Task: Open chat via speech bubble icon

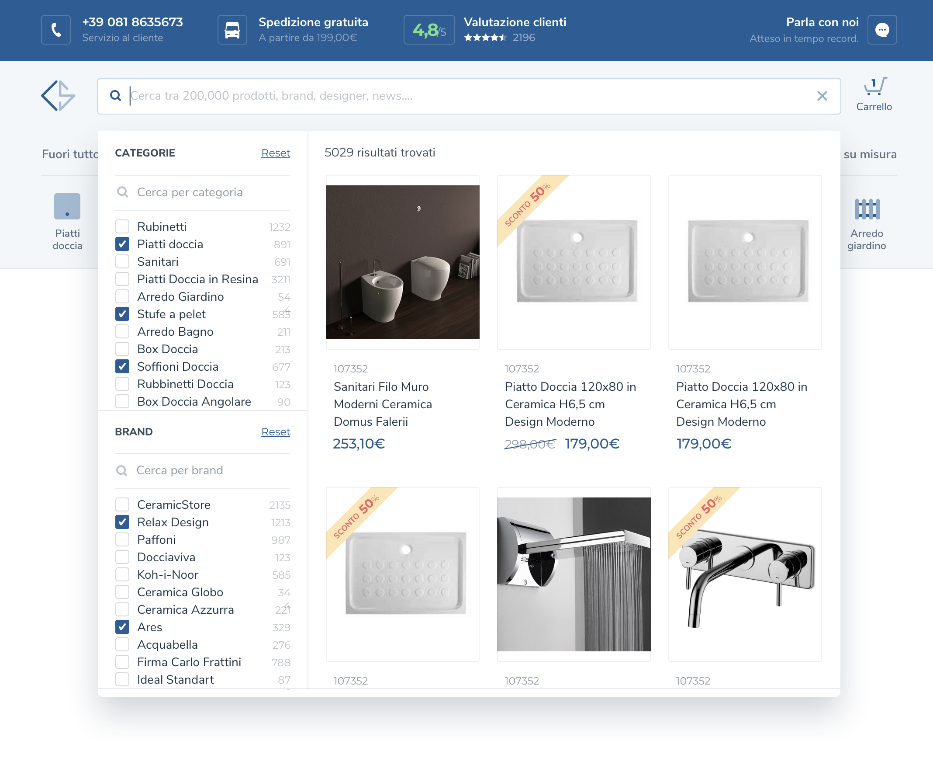Action: [882, 30]
